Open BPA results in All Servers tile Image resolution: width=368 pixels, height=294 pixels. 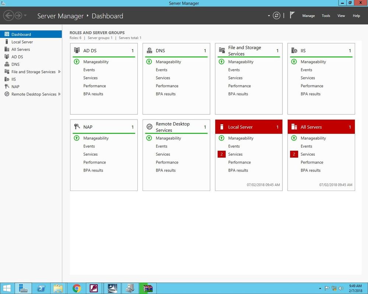coord(311,170)
